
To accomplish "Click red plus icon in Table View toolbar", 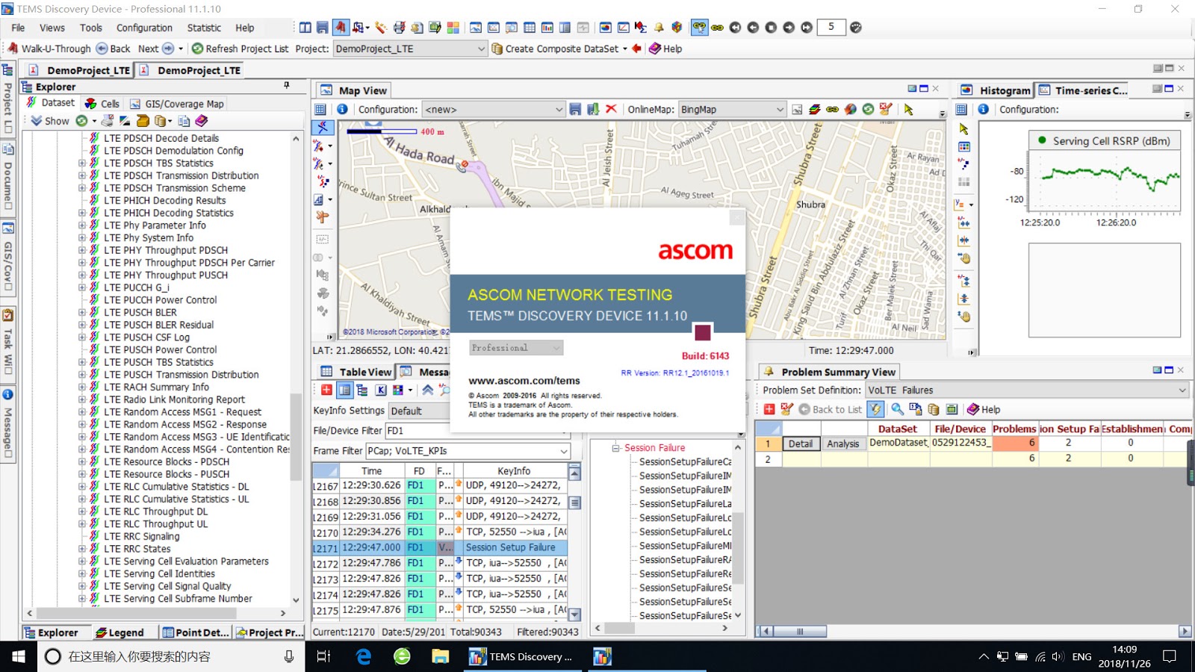I will (x=326, y=390).
